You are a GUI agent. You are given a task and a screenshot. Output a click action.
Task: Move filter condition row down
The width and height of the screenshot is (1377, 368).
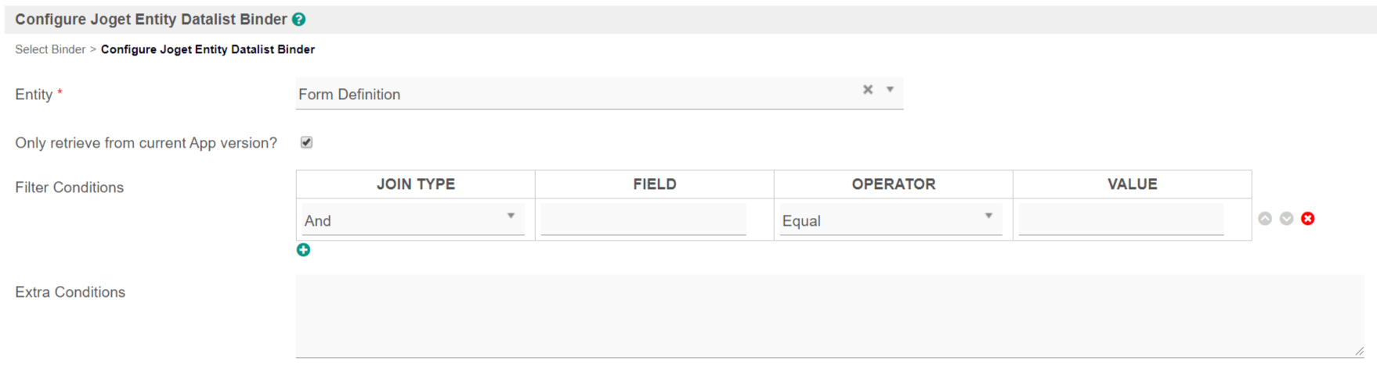pos(1286,219)
